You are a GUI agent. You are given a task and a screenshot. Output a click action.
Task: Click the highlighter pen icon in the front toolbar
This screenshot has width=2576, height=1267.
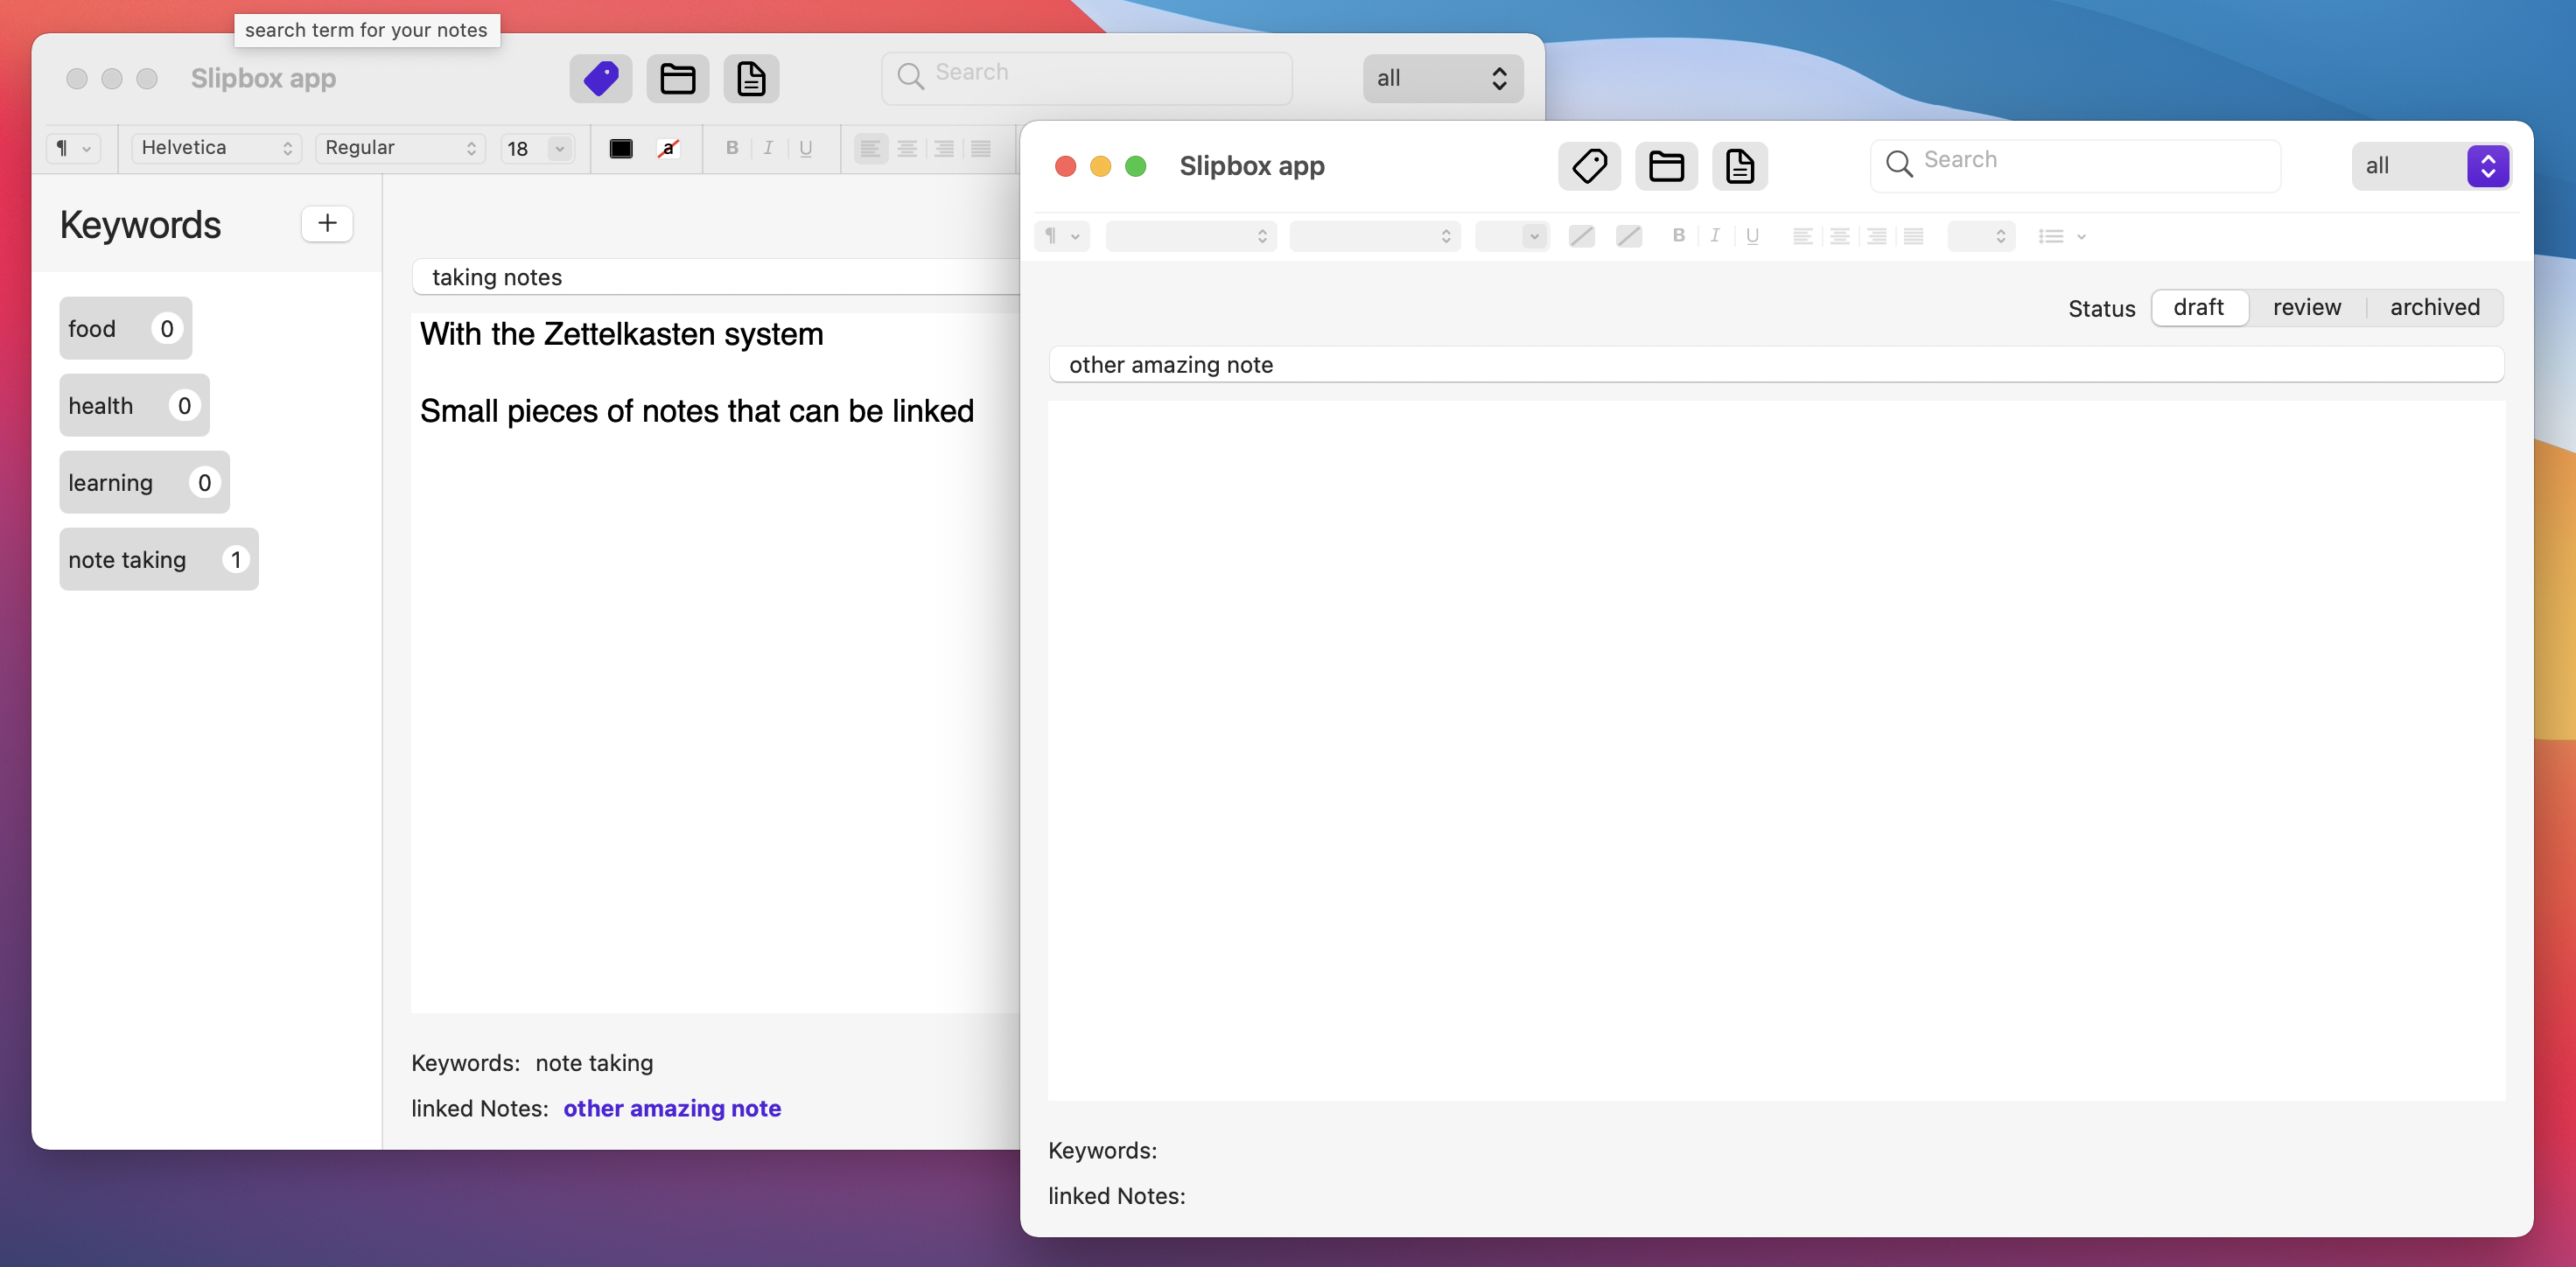[1629, 236]
